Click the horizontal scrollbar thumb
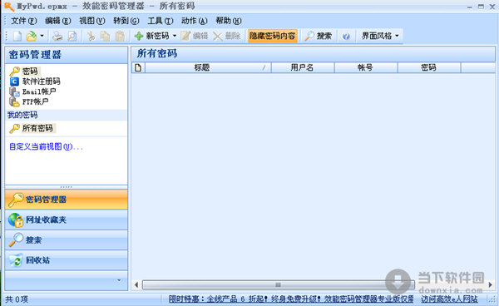The width and height of the screenshot is (499, 306). click(x=278, y=284)
